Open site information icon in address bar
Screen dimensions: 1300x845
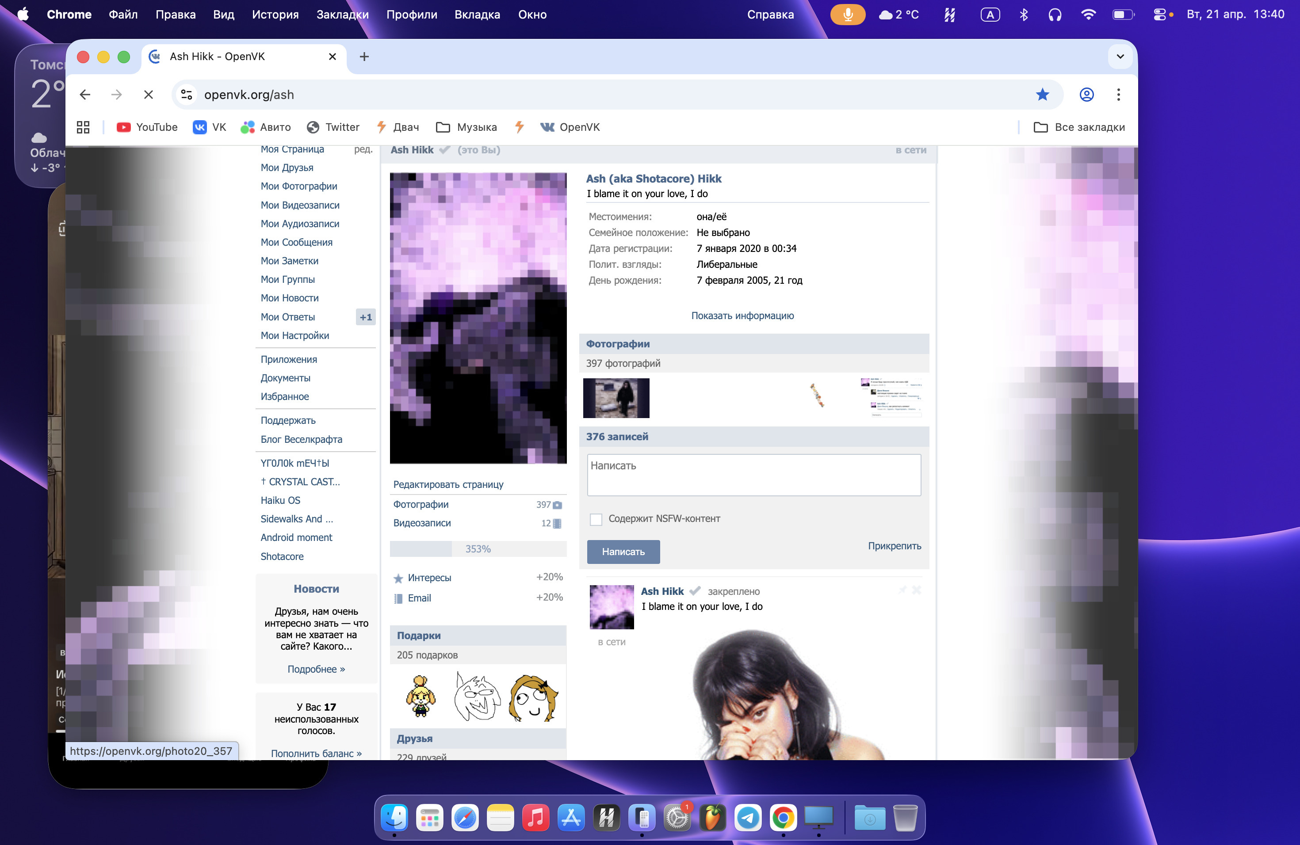(x=187, y=95)
